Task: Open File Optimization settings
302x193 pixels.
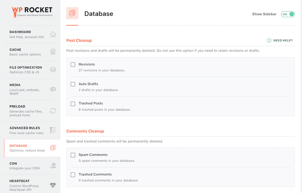Action: (32, 70)
